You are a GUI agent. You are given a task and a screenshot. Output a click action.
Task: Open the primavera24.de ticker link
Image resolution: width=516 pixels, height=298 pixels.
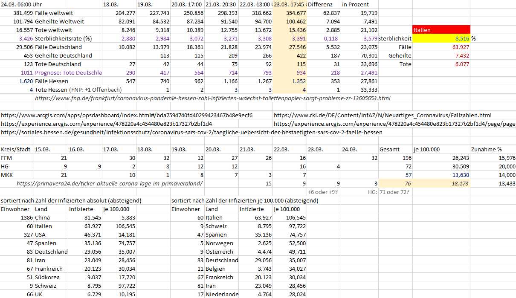pos(110,183)
